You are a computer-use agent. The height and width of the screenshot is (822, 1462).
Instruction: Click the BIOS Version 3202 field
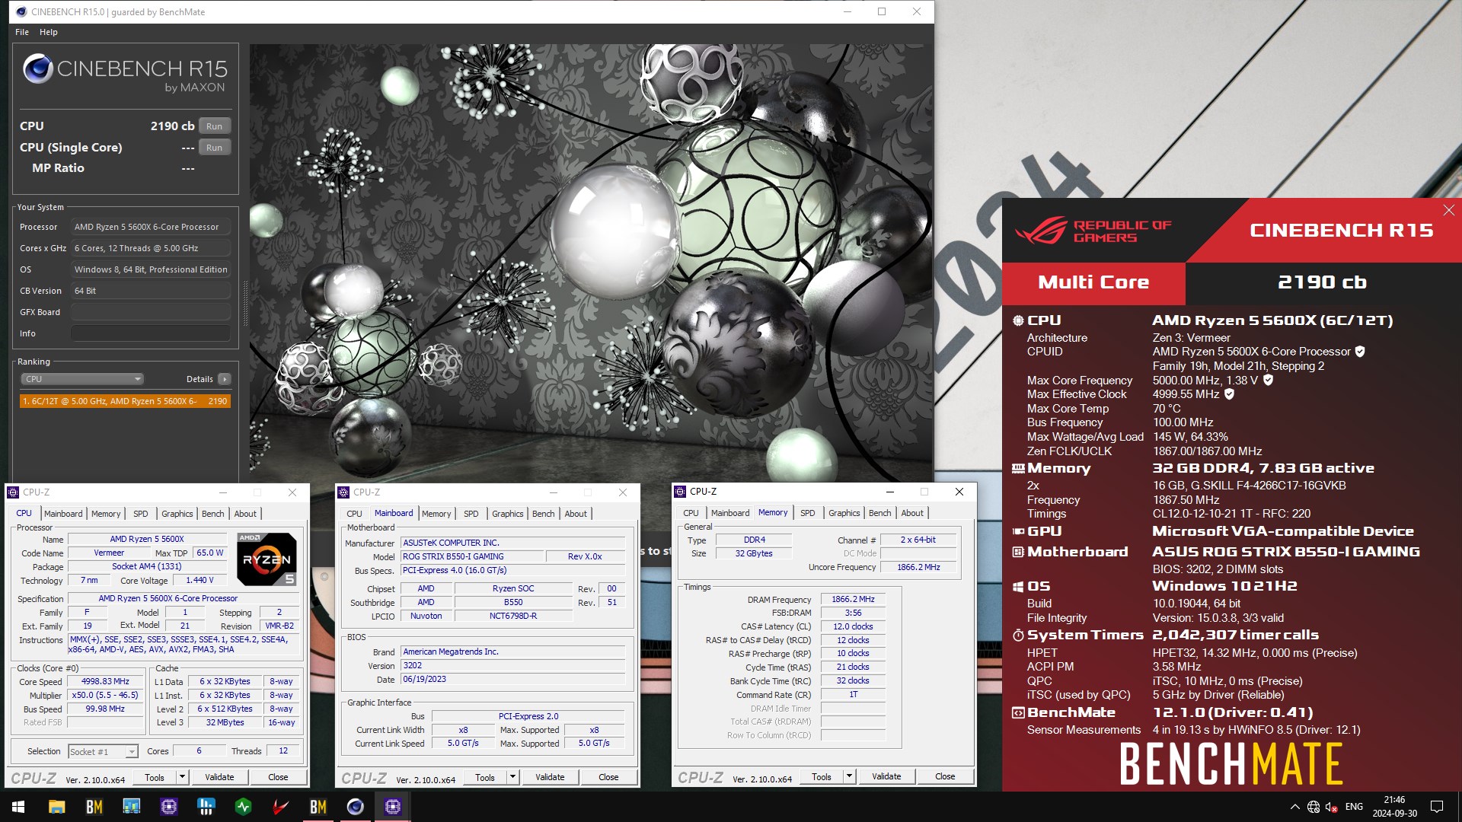pos(513,666)
